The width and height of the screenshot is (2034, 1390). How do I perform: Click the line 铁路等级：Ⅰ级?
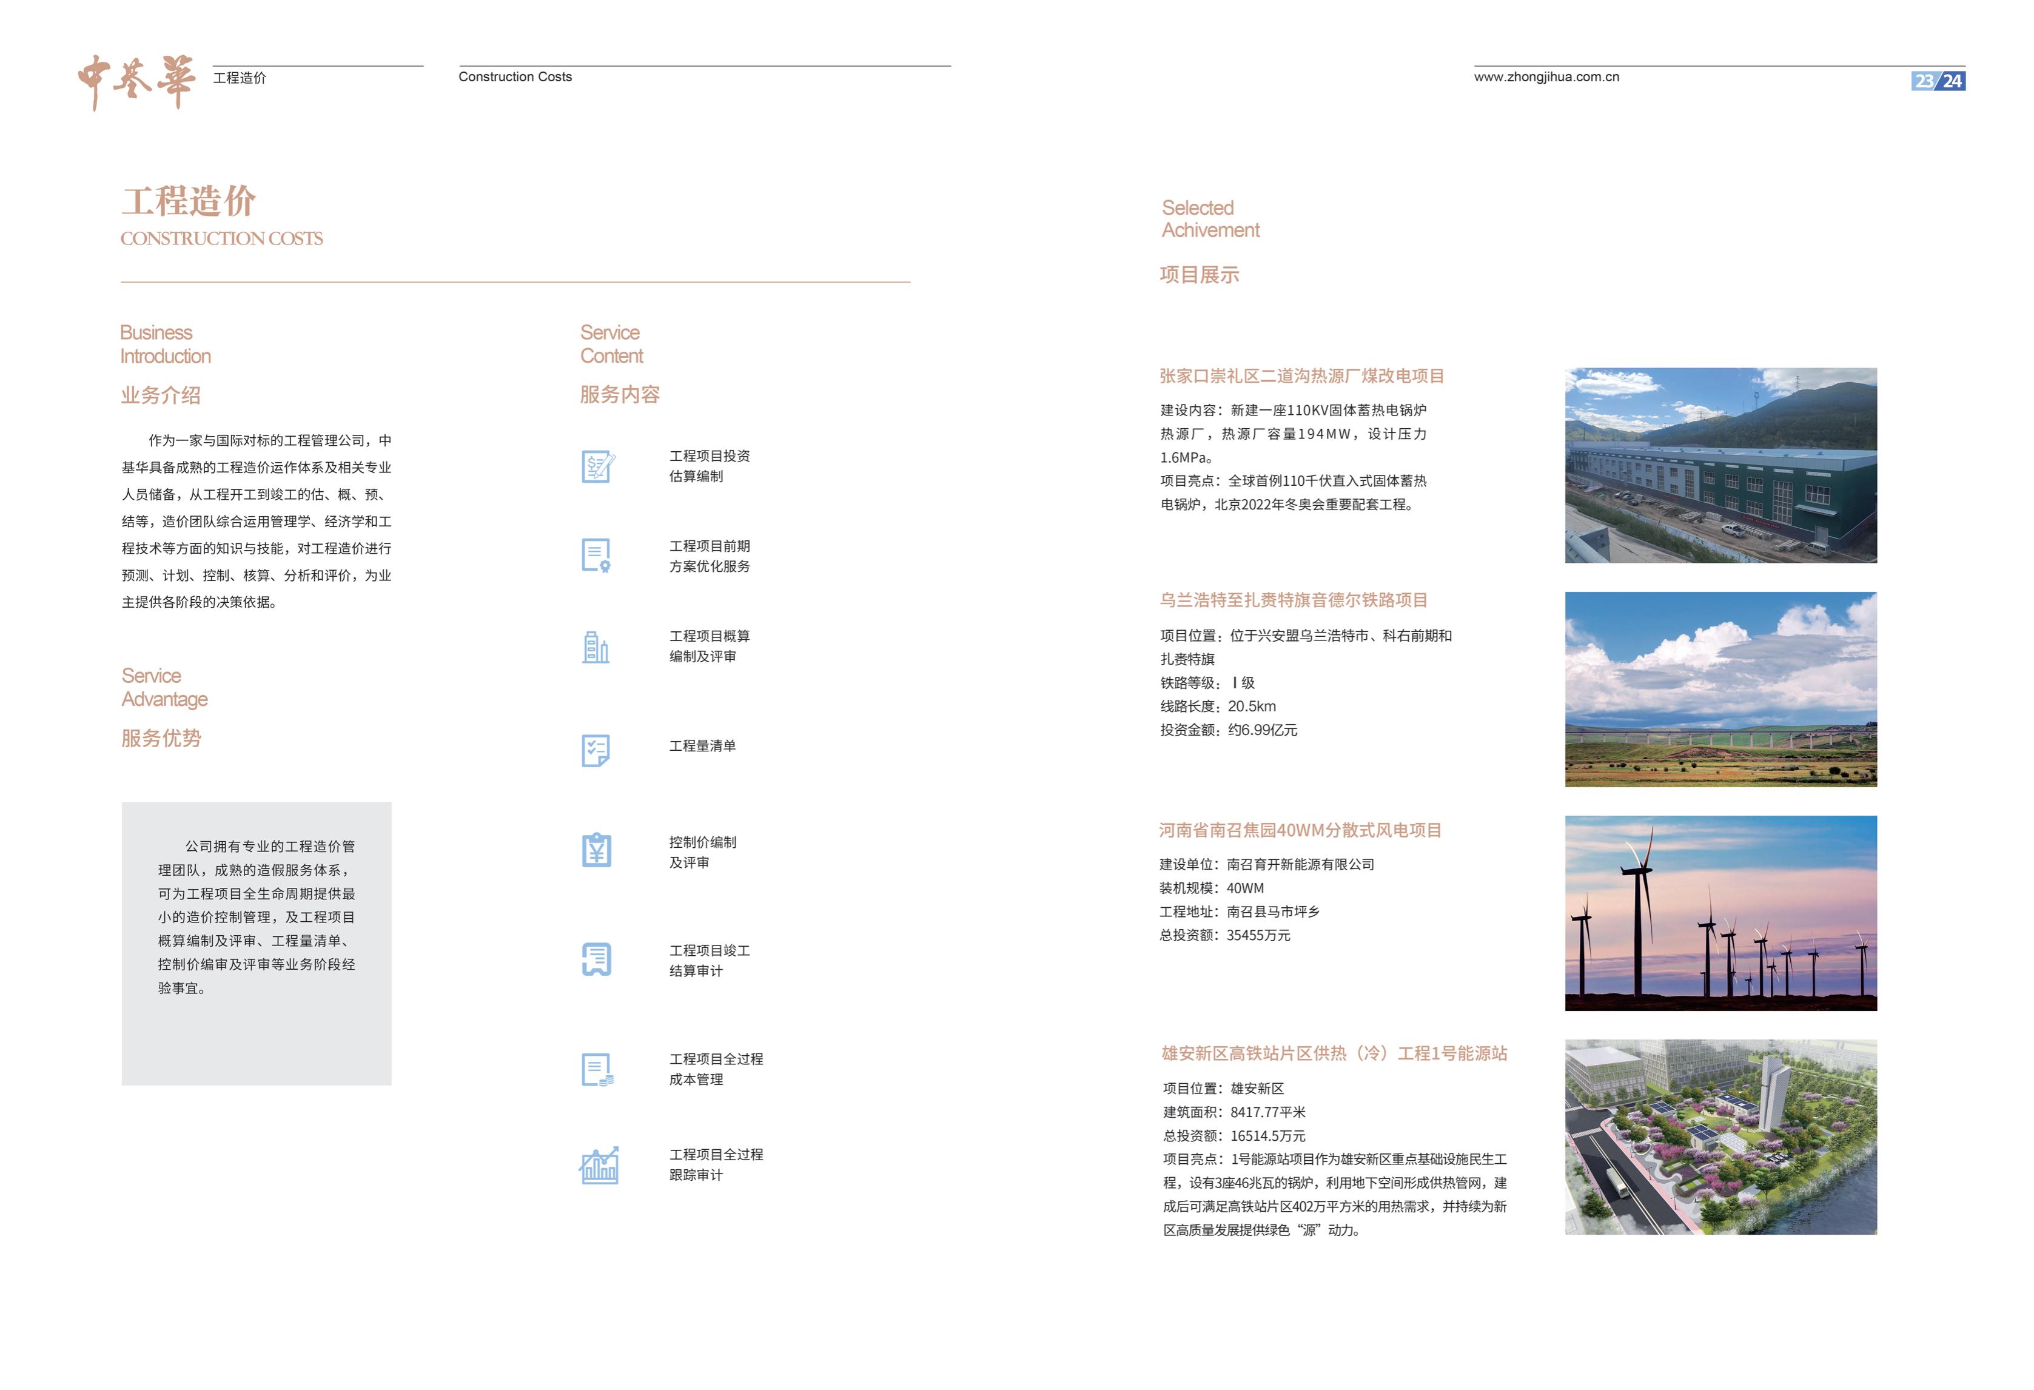[1208, 683]
